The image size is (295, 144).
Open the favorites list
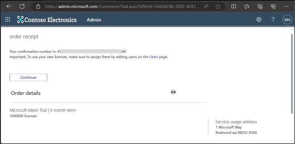point(247,7)
